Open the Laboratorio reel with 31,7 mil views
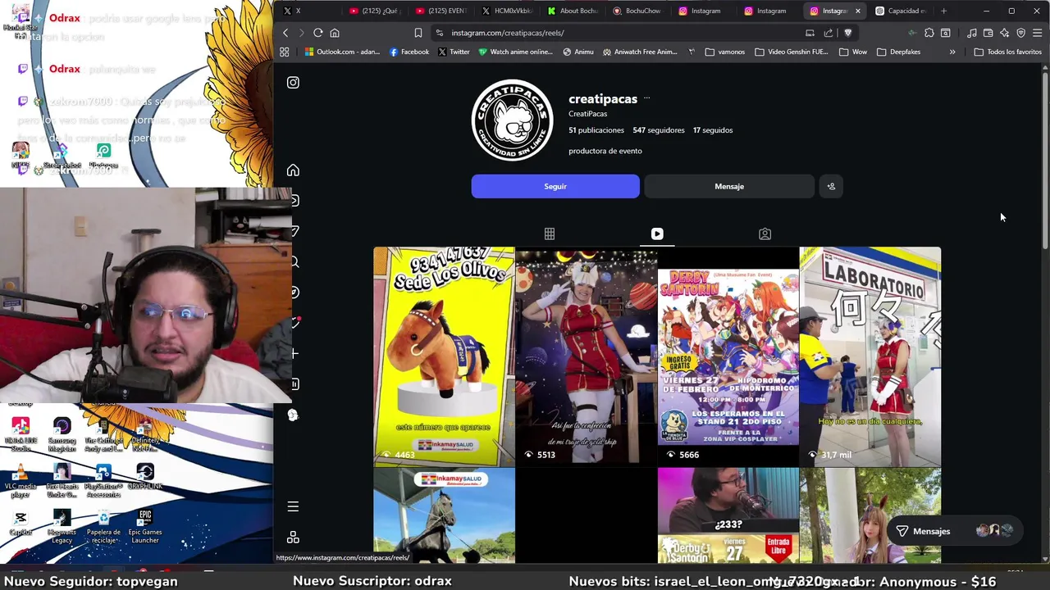This screenshot has width=1050, height=590. [870, 356]
